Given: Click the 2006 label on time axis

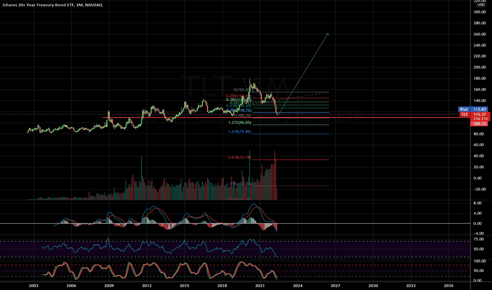Looking at the screenshot, I should click(x=71, y=286).
